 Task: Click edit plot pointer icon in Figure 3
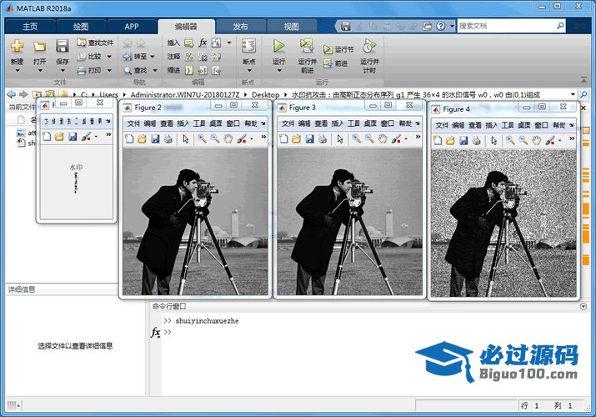click(340, 139)
